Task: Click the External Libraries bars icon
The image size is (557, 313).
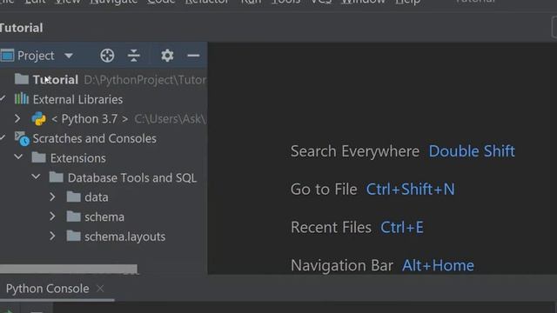Action: (x=22, y=98)
